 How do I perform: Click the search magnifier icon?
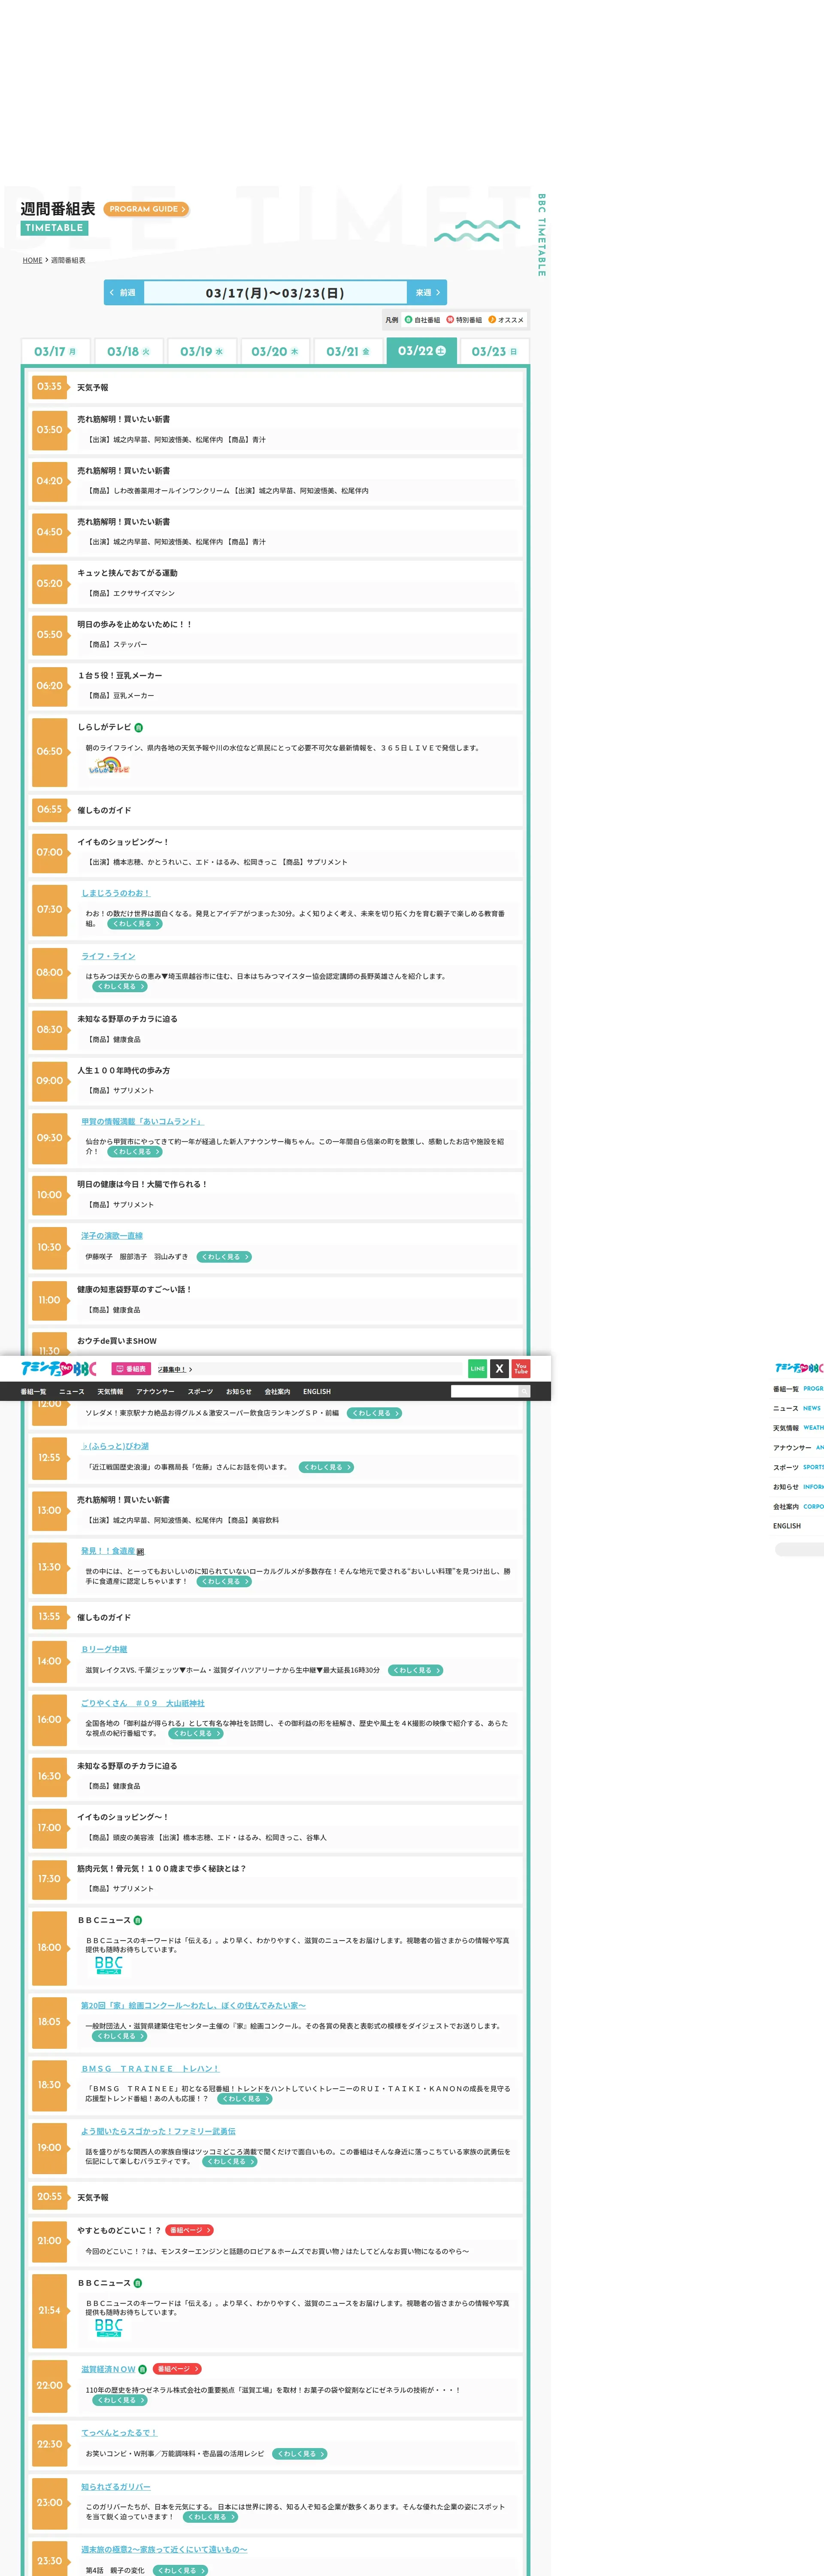click(x=524, y=1391)
